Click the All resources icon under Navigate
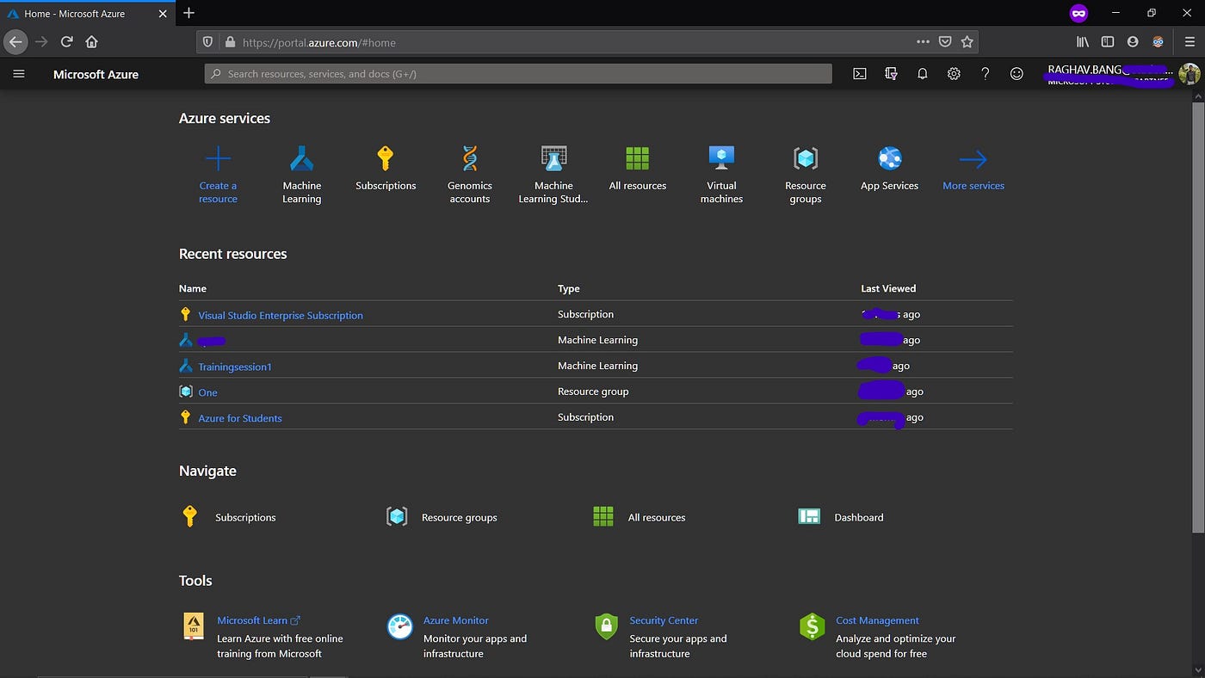Viewport: 1205px width, 678px height. click(x=603, y=516)
